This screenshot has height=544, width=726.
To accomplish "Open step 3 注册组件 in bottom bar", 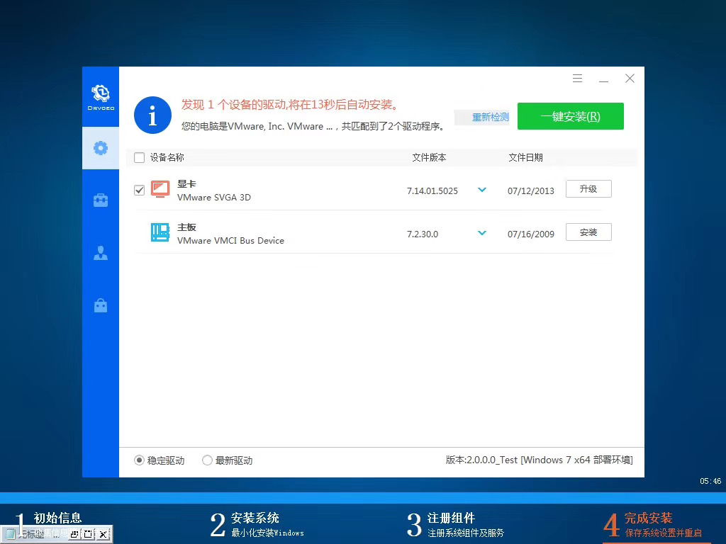I will point(452,522).
